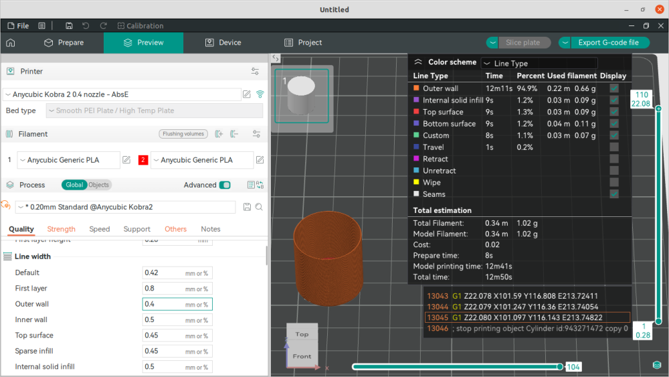Viewport: 669px width, 377px height.
Task: Collapse the sidebar with arrow icon
Action: coord(276,58)
